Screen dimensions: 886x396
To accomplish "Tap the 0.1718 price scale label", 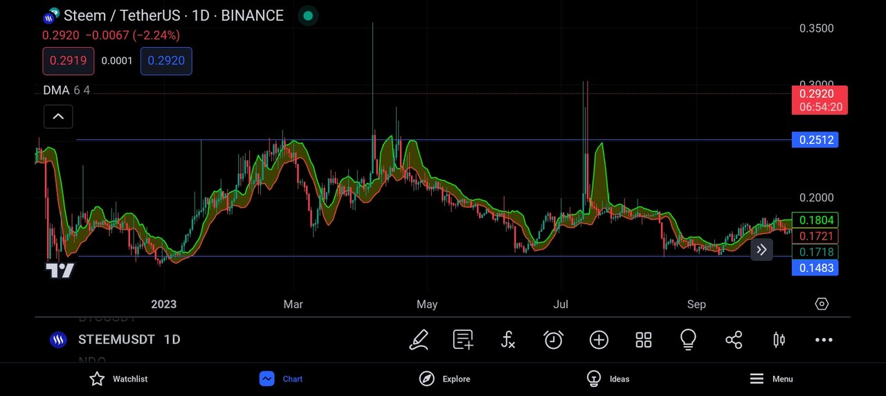I will point(815,252).
